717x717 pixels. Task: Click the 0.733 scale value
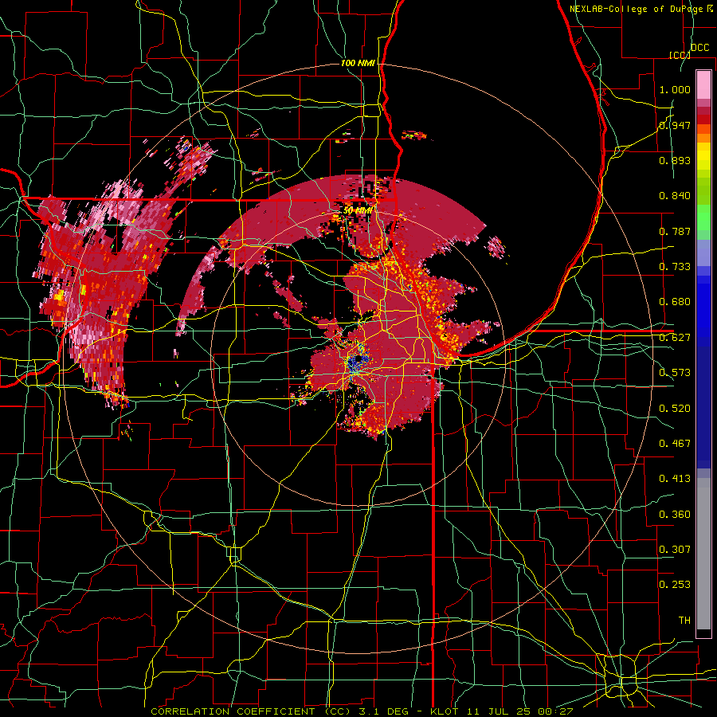click(x=675, y=267)
